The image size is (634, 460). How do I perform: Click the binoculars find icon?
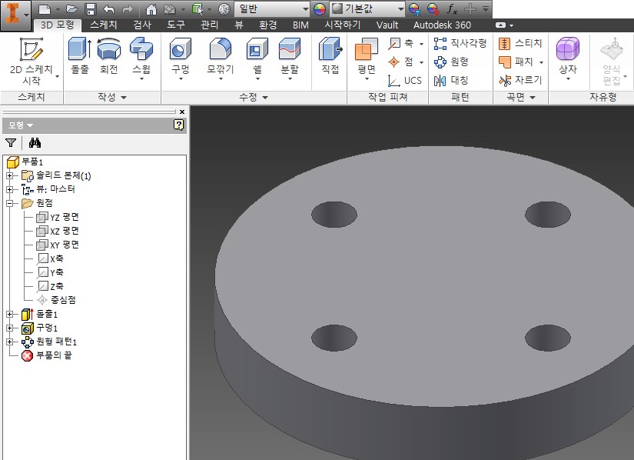[35, 142]
